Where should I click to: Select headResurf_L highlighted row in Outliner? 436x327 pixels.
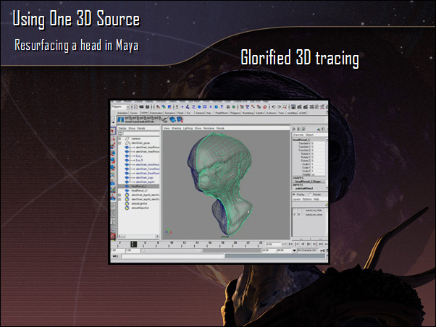(x=138, y=186)
